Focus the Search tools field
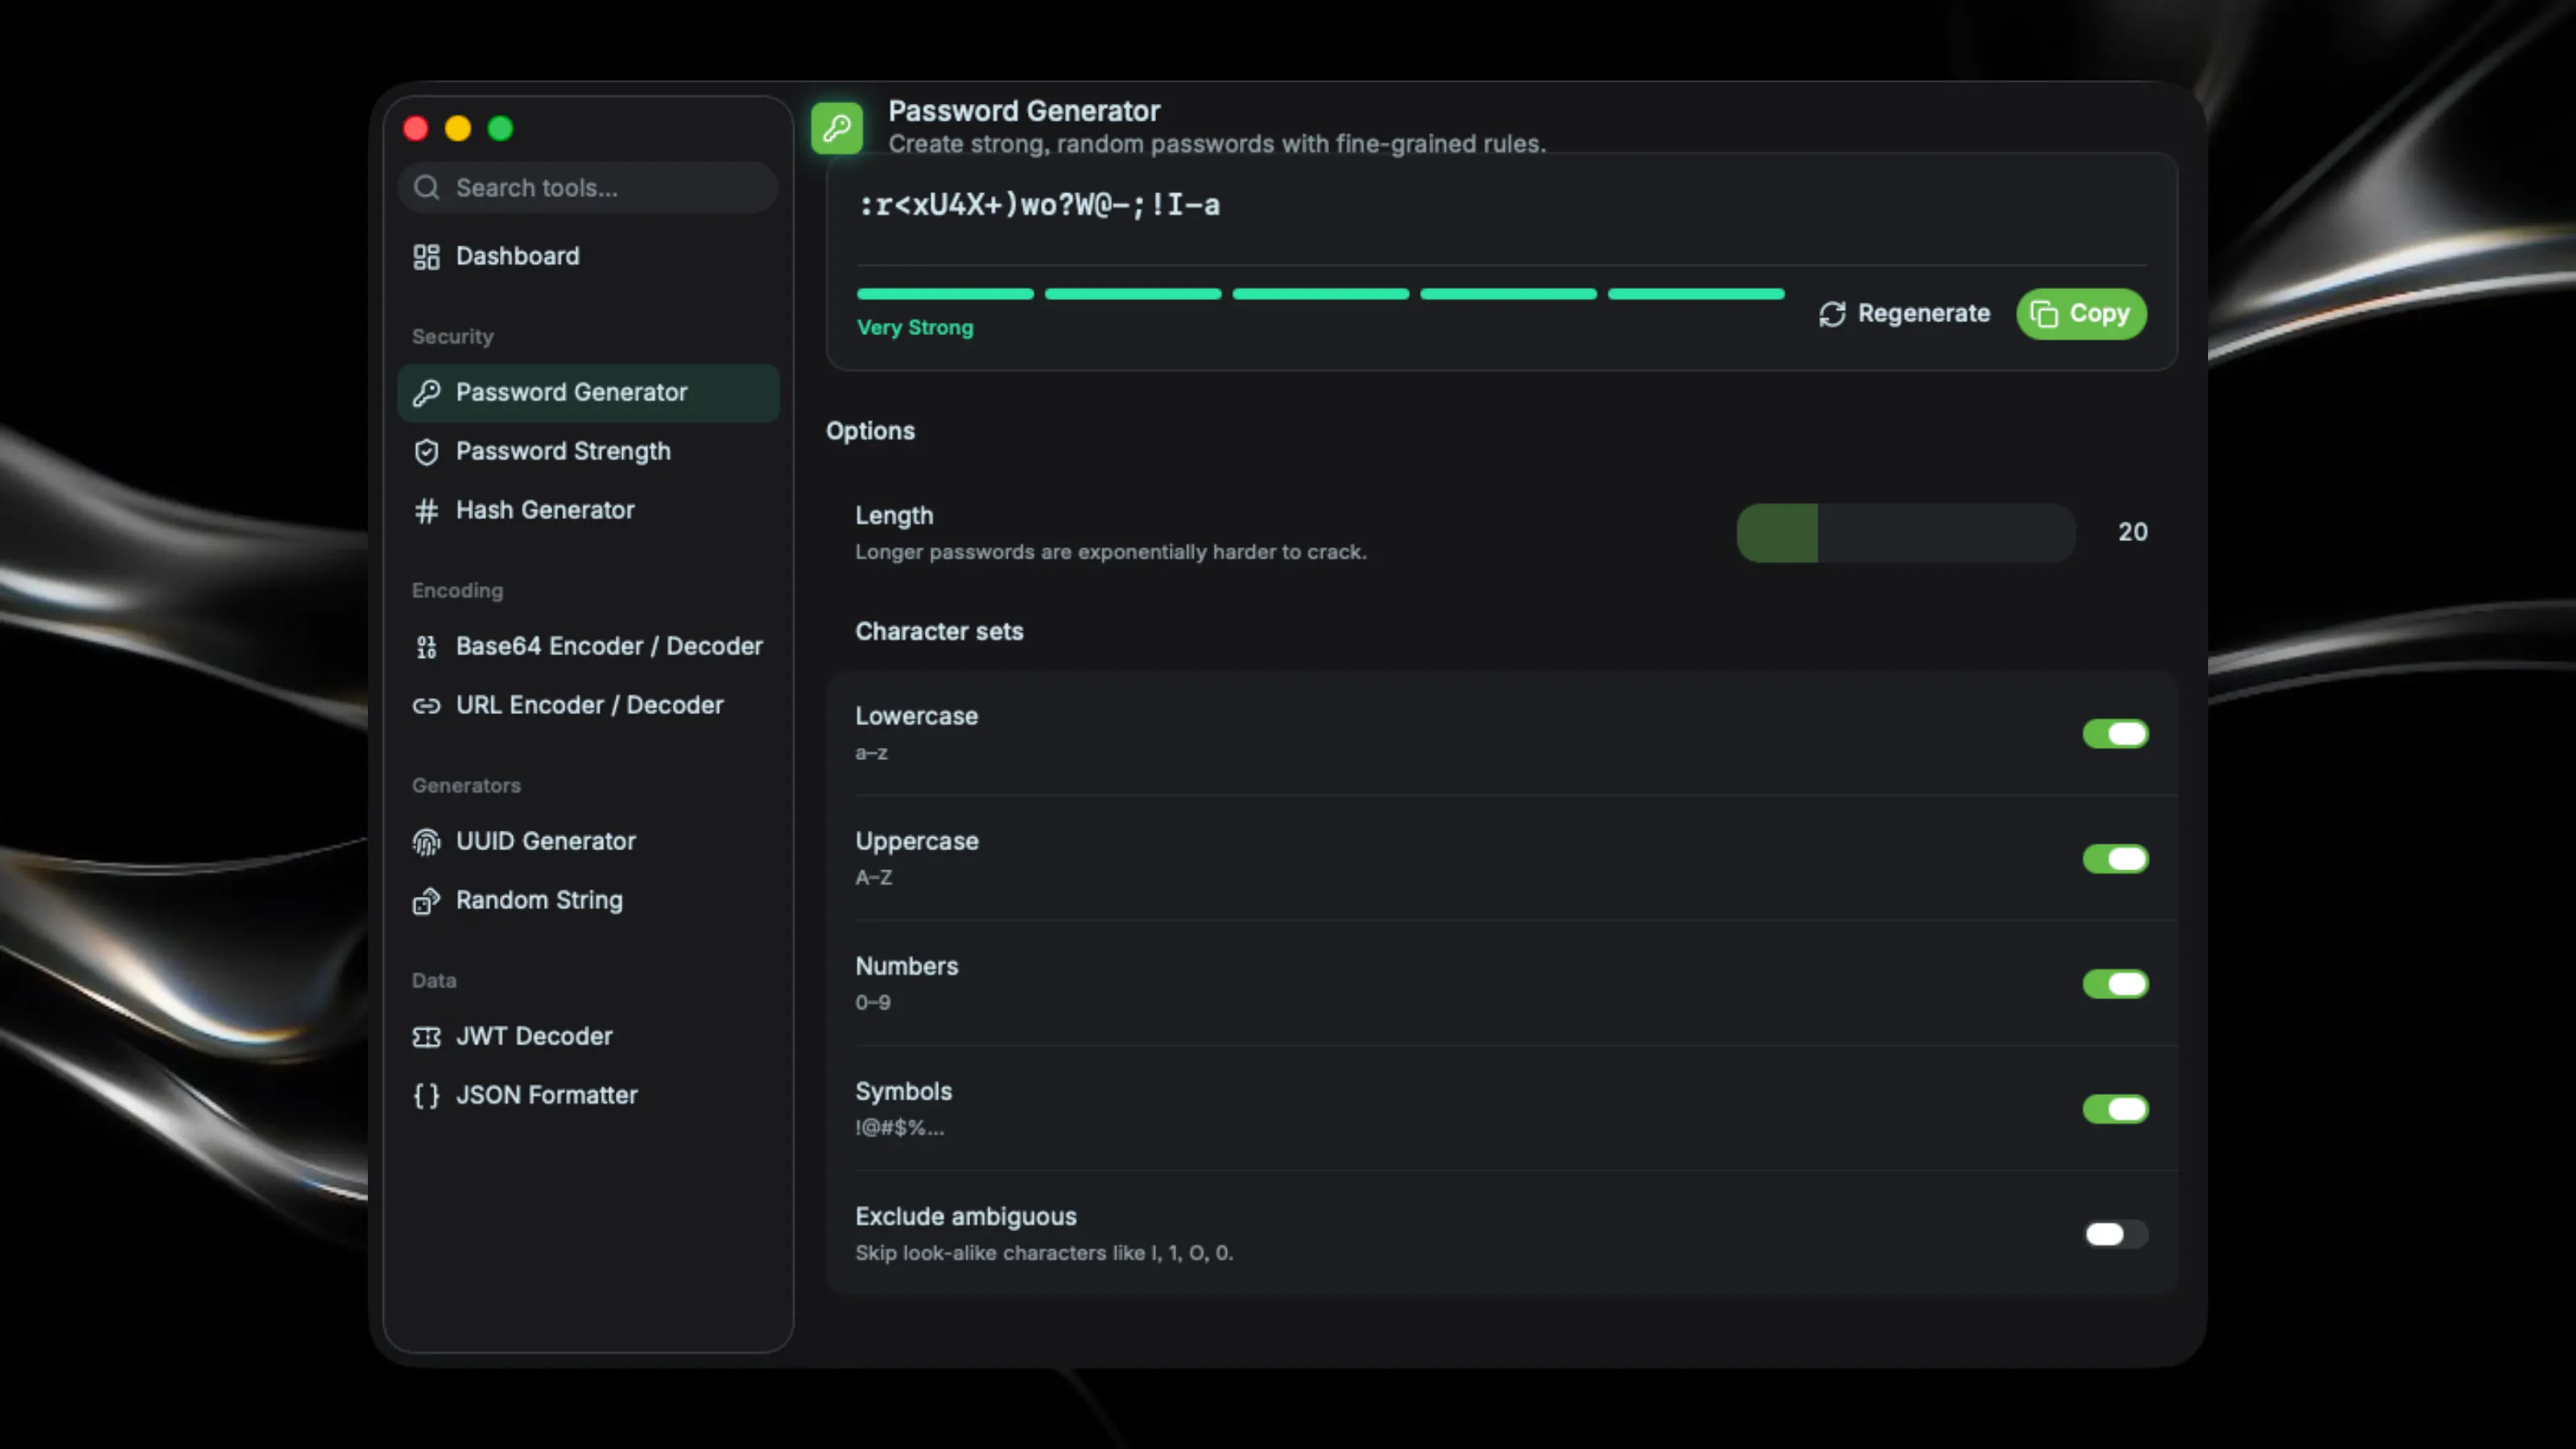Image resolution: width=2576 pixels, height=1449 pixels. 588,188
